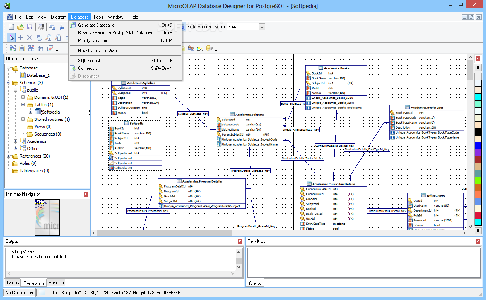
Task: Expand the Stored routines (1) node
Action: click(23, 119)
